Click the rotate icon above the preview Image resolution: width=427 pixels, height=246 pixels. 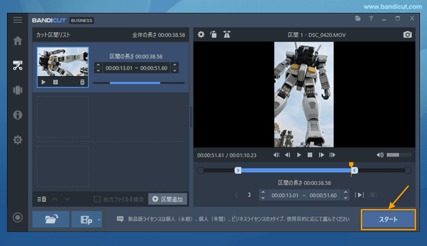(x=213, y=35)
